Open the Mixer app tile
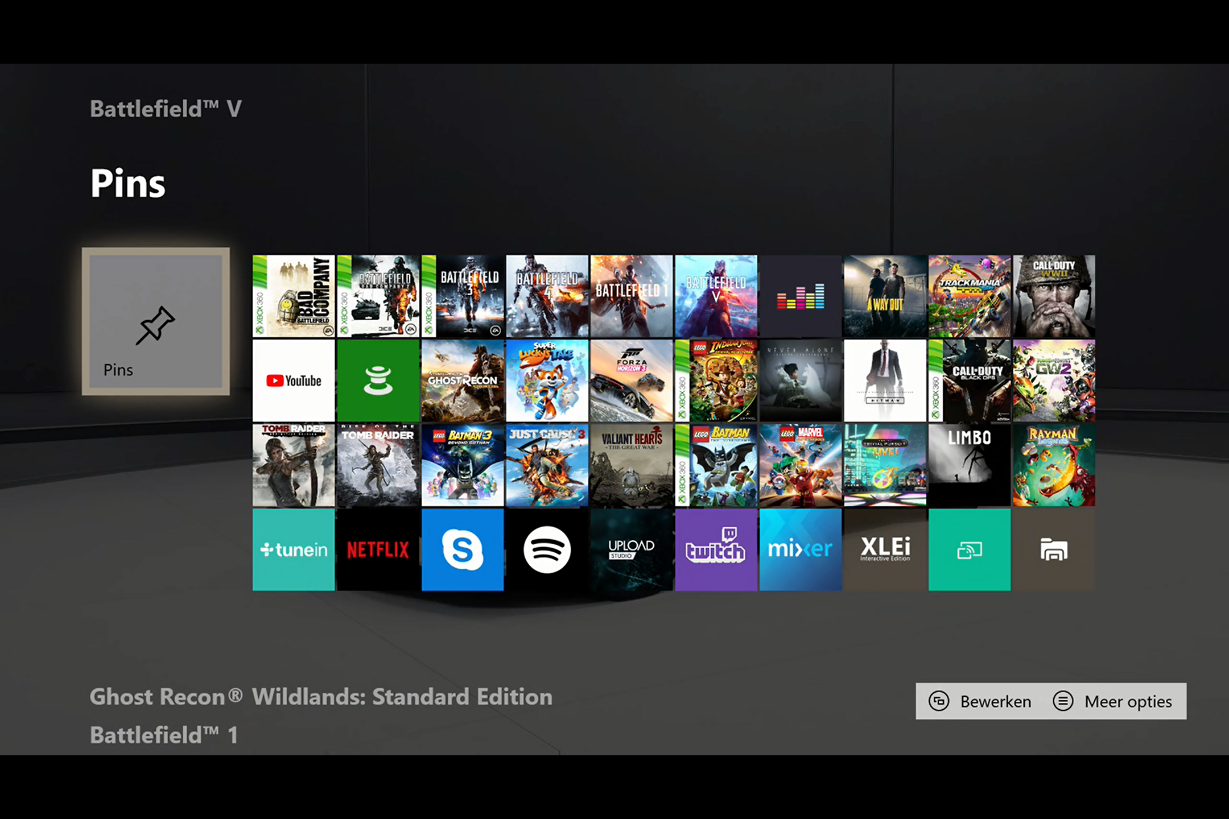This screenshot has width=1229, height=819. pyautogui.click(x=800, y=549)
